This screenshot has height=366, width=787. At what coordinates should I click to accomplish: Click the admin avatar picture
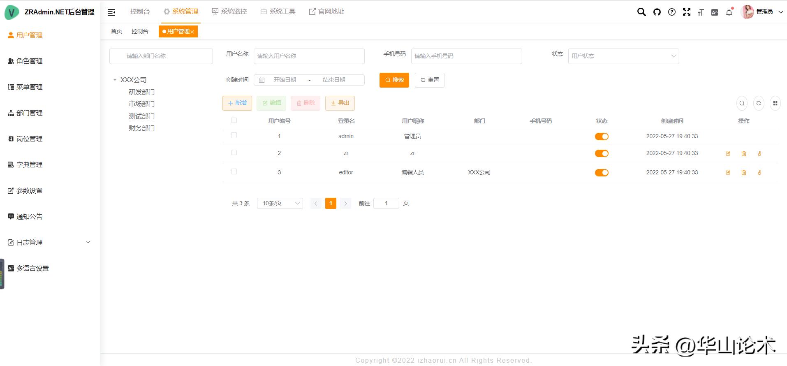[747, 12]
